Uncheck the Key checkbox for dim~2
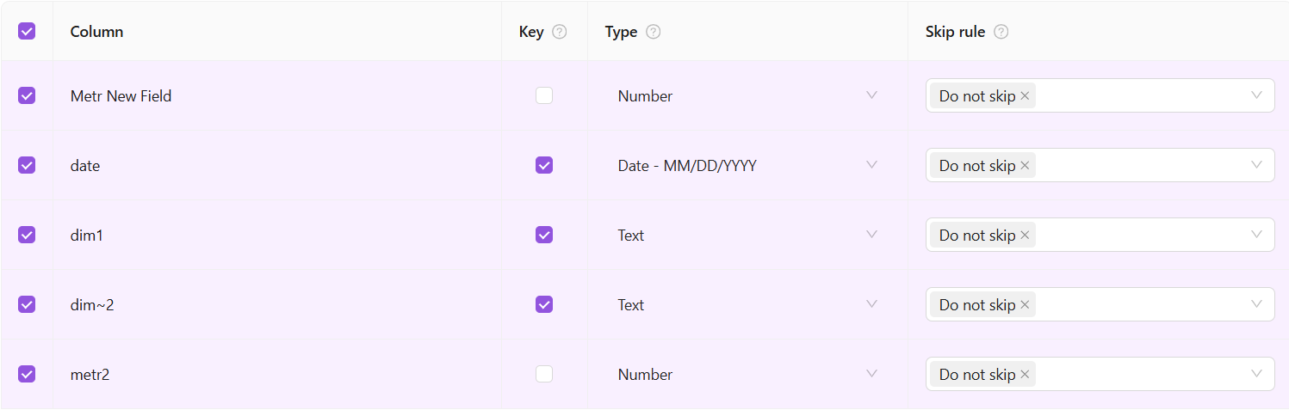This screenshot has width=1289, height=410. pyautogui.click(x=544, y=304)
